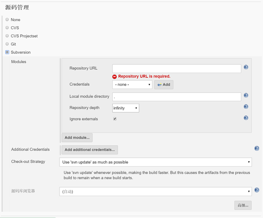This screenshot has height=218, width=263.
Task: Open help for 源码库浏览器
Action: coord(257,190)
